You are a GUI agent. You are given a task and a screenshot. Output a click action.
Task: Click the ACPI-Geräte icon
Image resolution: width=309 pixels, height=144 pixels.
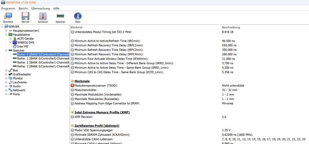click(15, 39)
